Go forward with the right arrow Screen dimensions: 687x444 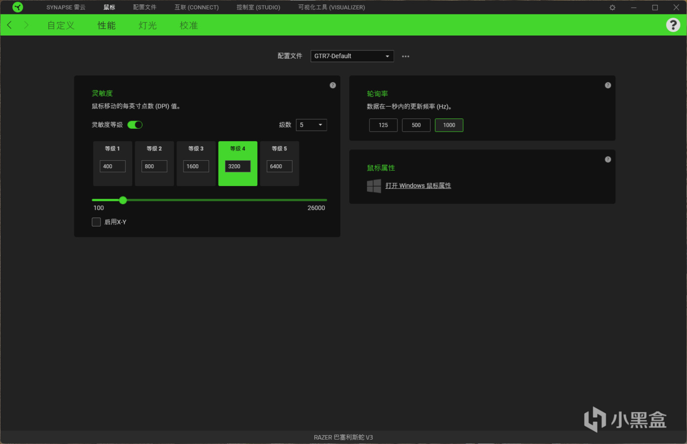26,25
